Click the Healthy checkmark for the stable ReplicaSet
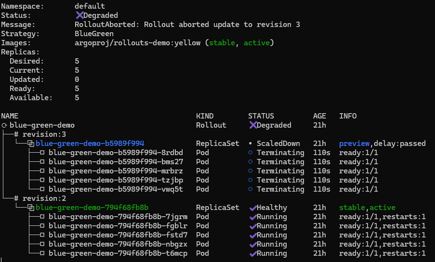 tap(252, 208)
